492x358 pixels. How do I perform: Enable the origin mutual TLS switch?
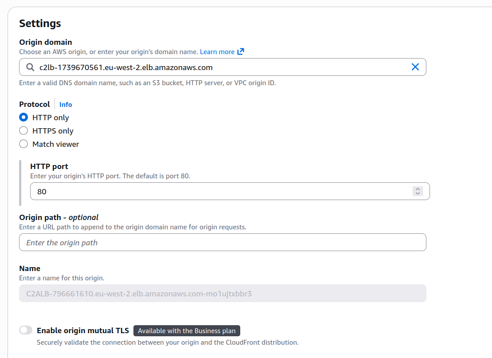26,330
